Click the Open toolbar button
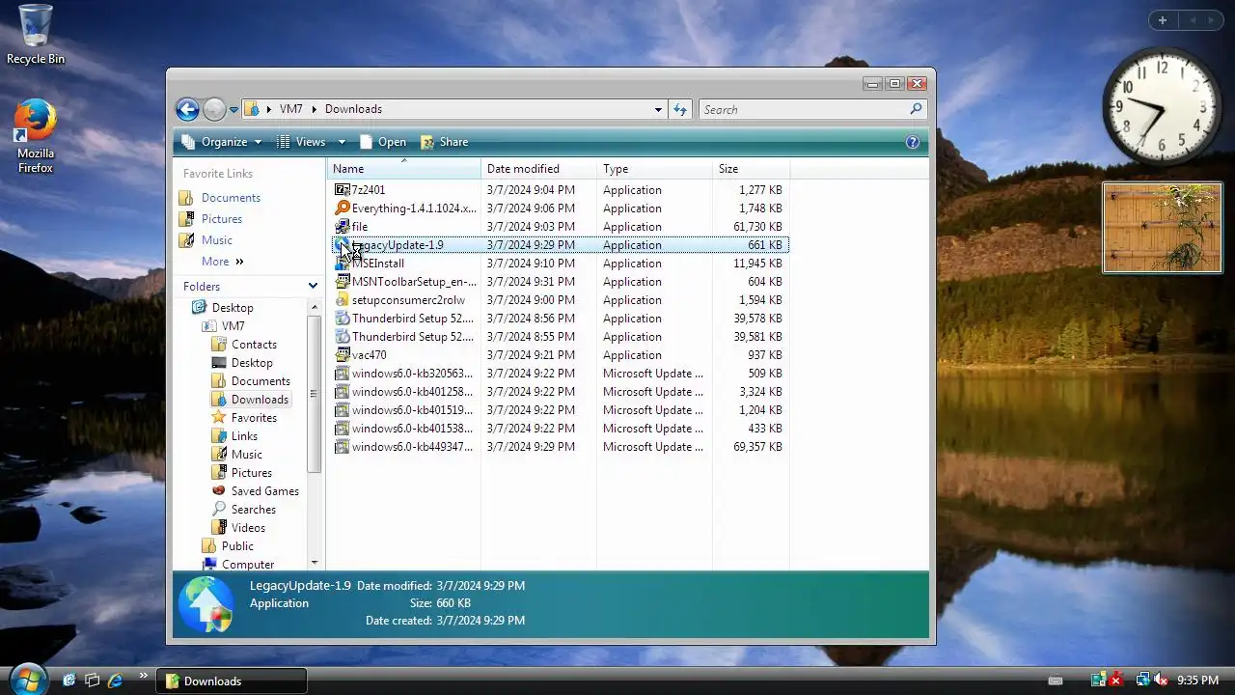This screenshot has width=1235, height=695. [x=383, y=142]
